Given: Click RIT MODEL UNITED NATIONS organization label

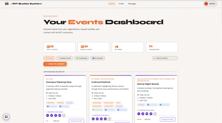Looking at the screenshot, I should click(x=103, y=79).
